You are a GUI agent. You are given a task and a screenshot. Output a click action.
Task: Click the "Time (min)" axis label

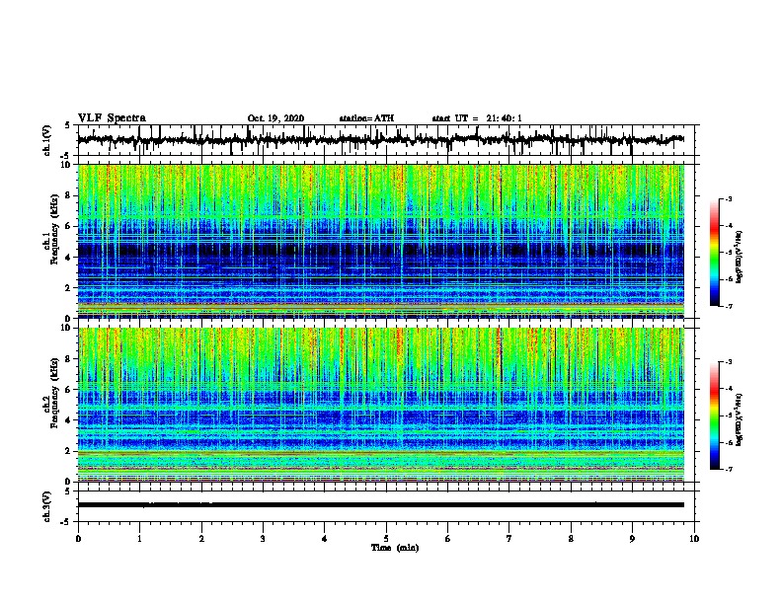(395, 548)
